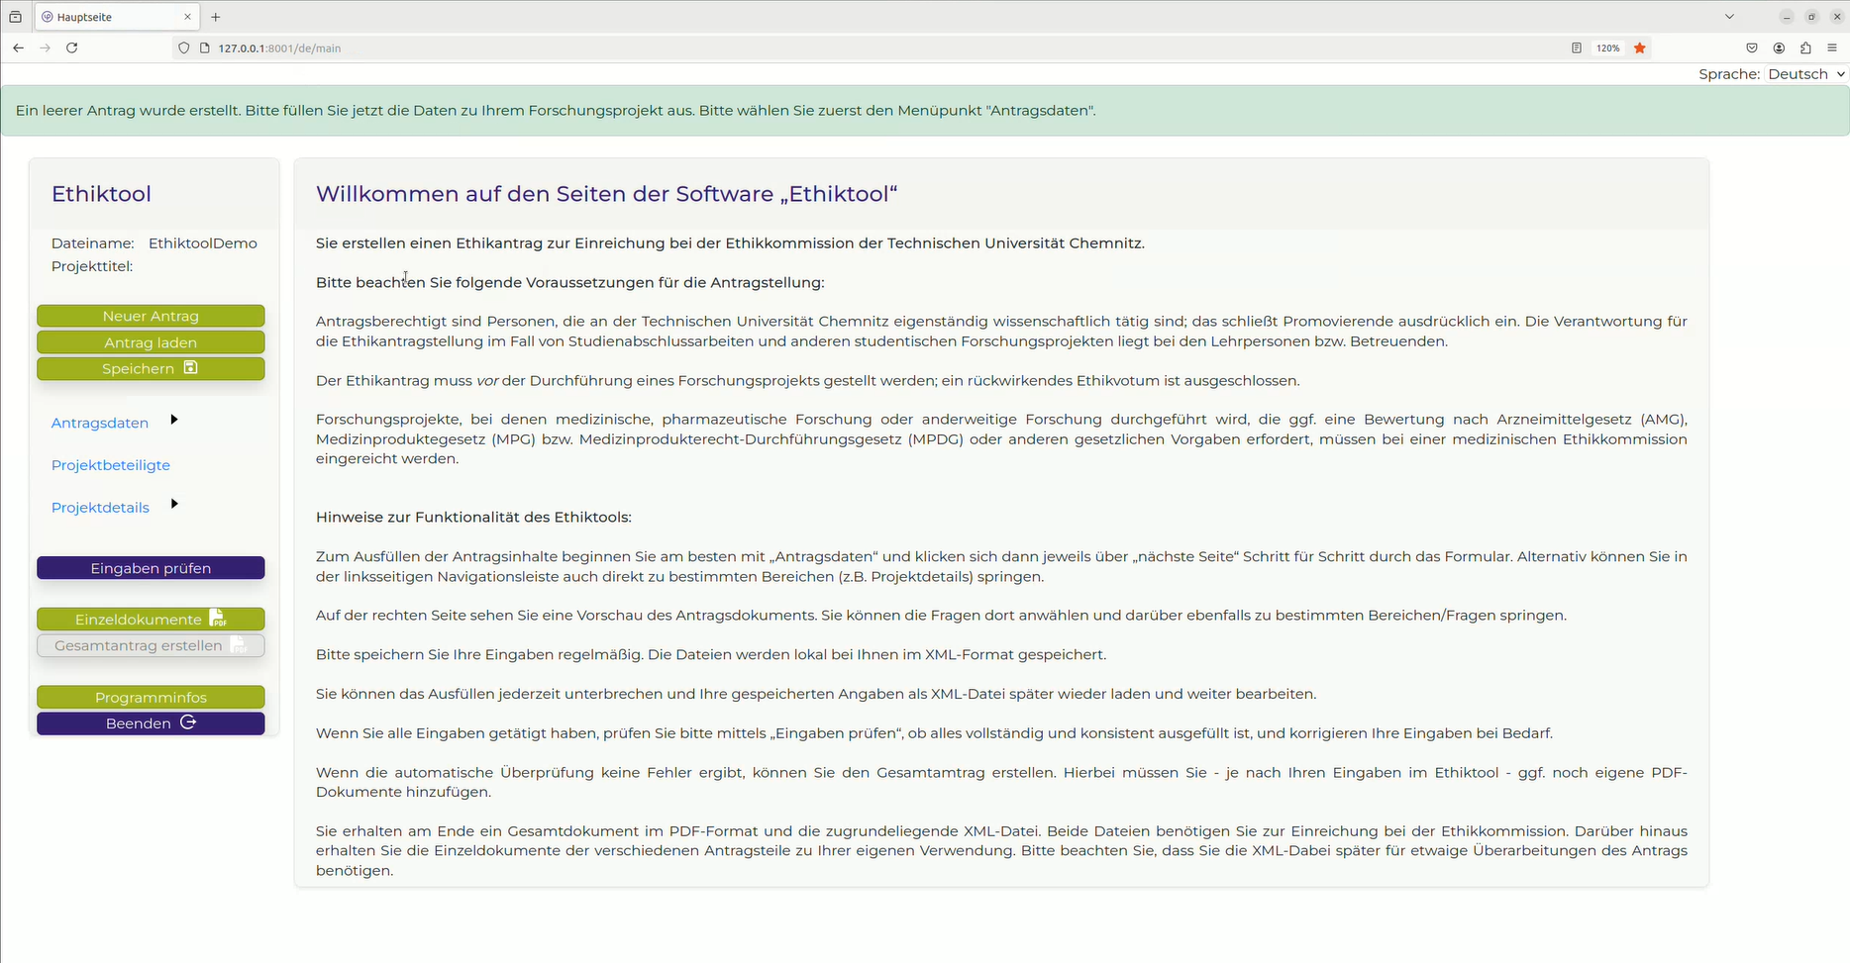Viewport: 1850px width, 963px height.
Task: Click the Ethiktool sidebar heading
Action: (101, 194)
